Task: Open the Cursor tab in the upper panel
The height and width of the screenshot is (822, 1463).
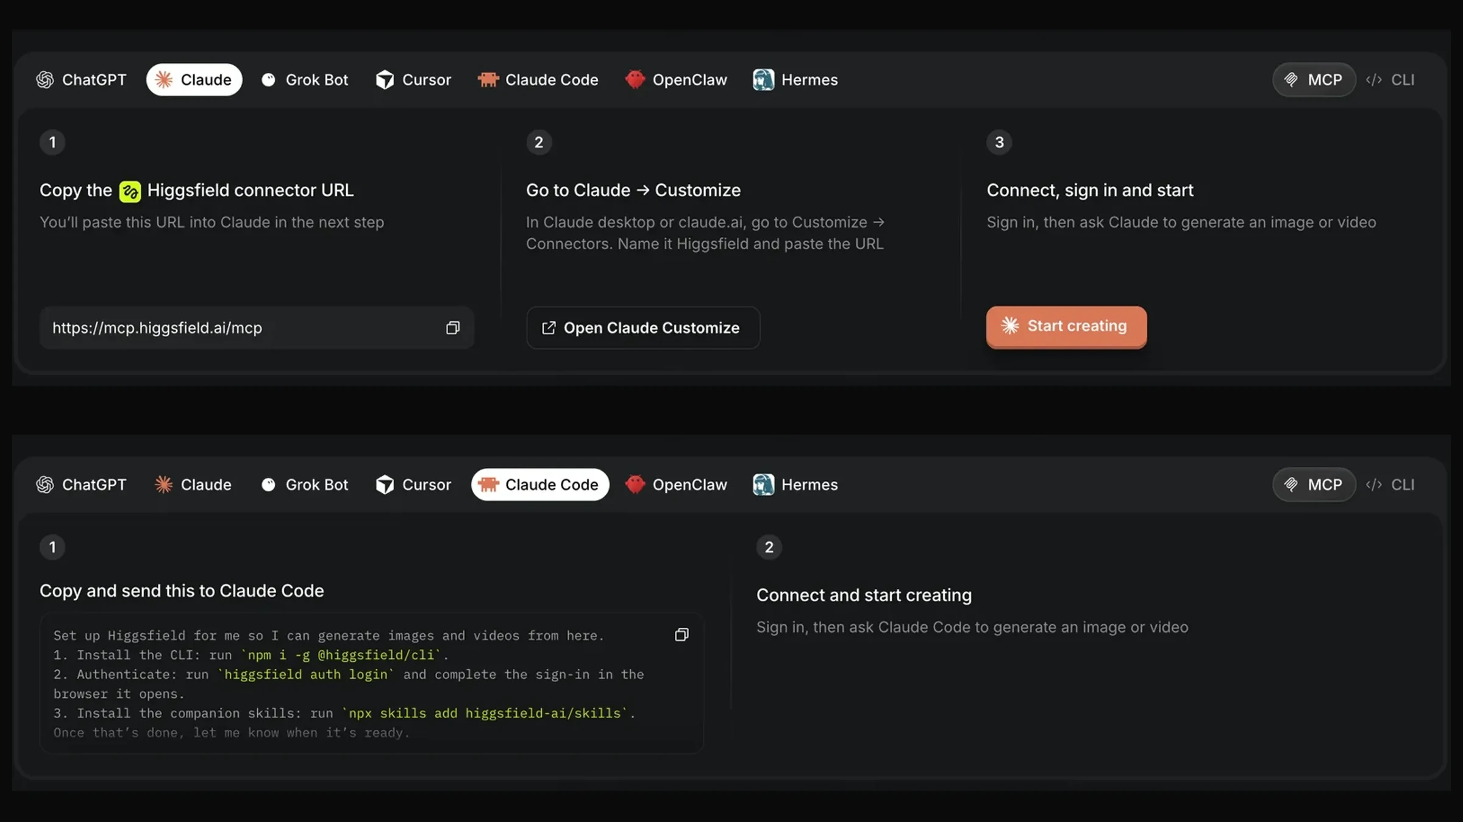Action: (x=414, y=80)
